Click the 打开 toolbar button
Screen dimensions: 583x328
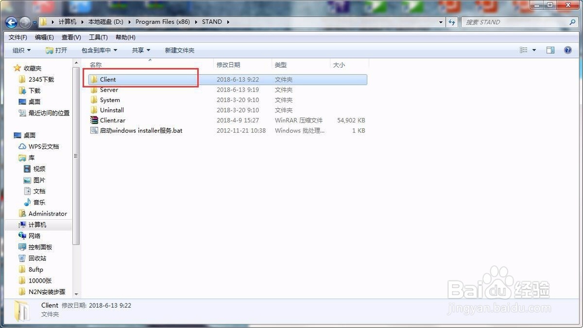(56, 50)
